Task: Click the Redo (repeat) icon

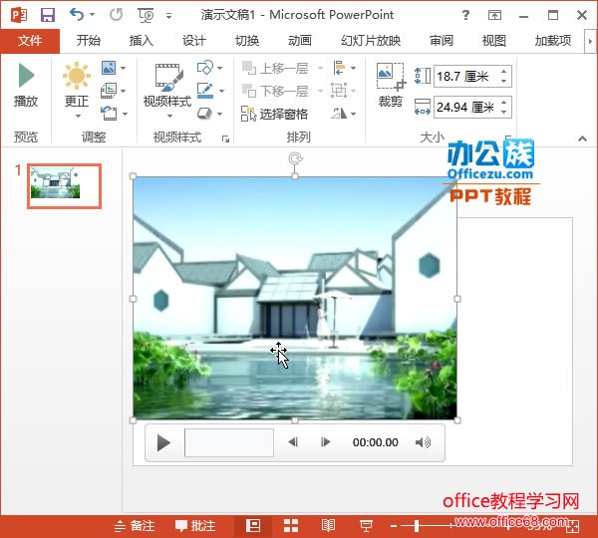Action: tap(116, 15)
